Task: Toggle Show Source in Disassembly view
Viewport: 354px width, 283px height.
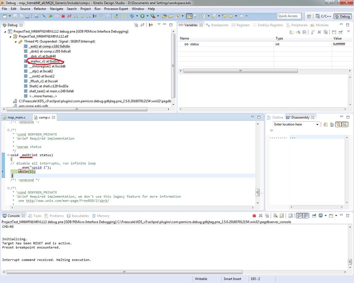Action: point(345,125)
